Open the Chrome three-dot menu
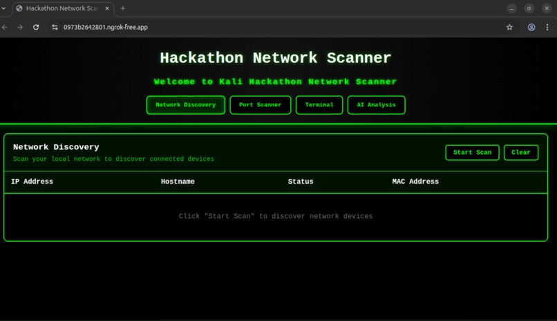557x321 pixels. 547,28
